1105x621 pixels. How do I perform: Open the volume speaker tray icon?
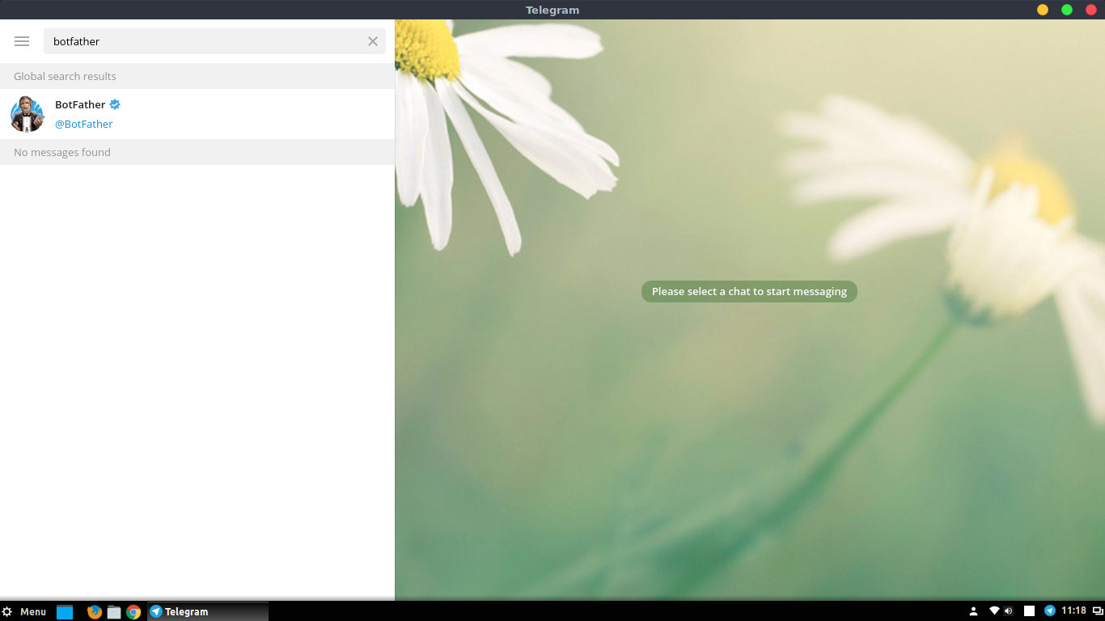(1008, 611)
